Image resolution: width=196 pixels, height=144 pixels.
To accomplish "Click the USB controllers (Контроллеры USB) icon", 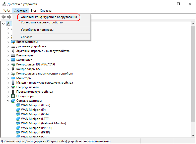I will [x=13, y=69].
